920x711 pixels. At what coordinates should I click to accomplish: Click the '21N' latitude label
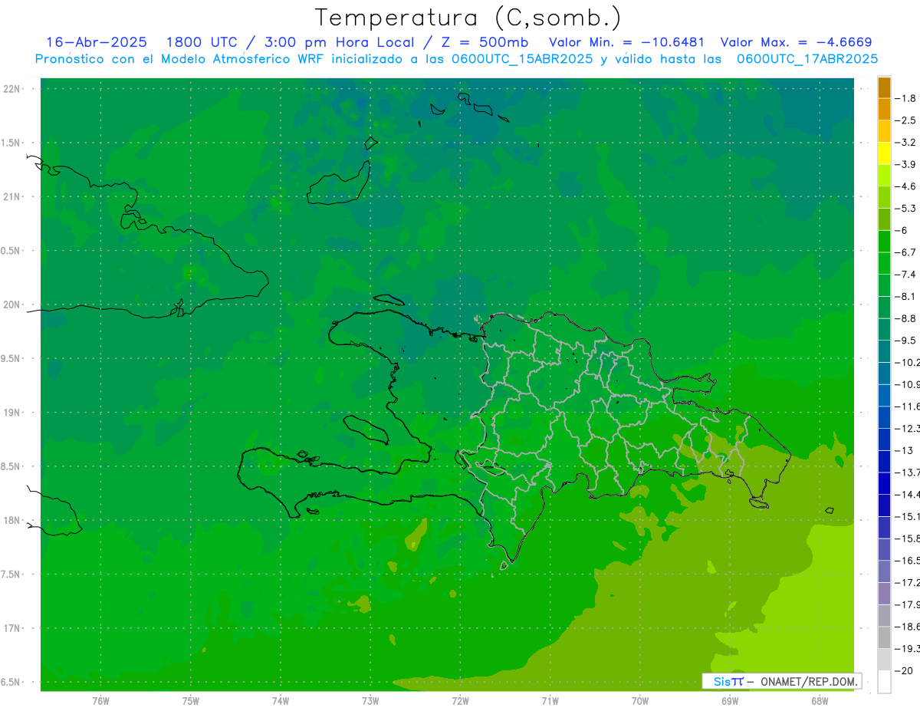[12, 196]
